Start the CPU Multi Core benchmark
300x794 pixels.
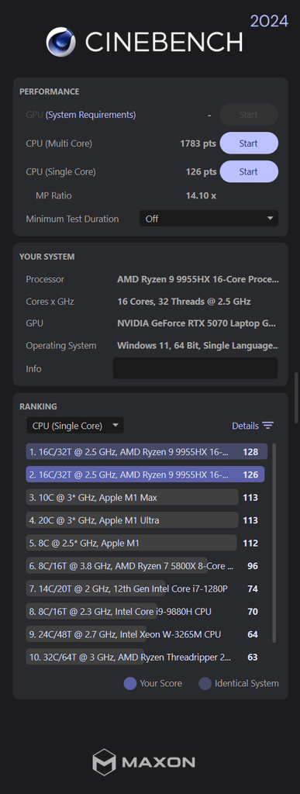(x=248, y=143)
